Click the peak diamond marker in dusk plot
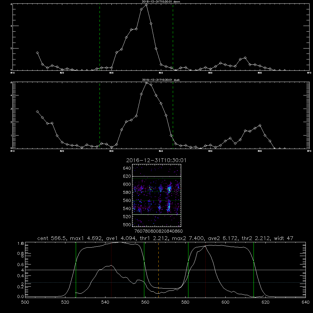 (146, 83)
